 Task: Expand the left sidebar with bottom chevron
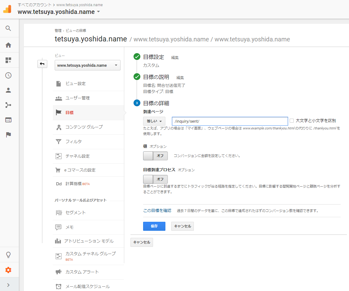(x=8, y=285)
